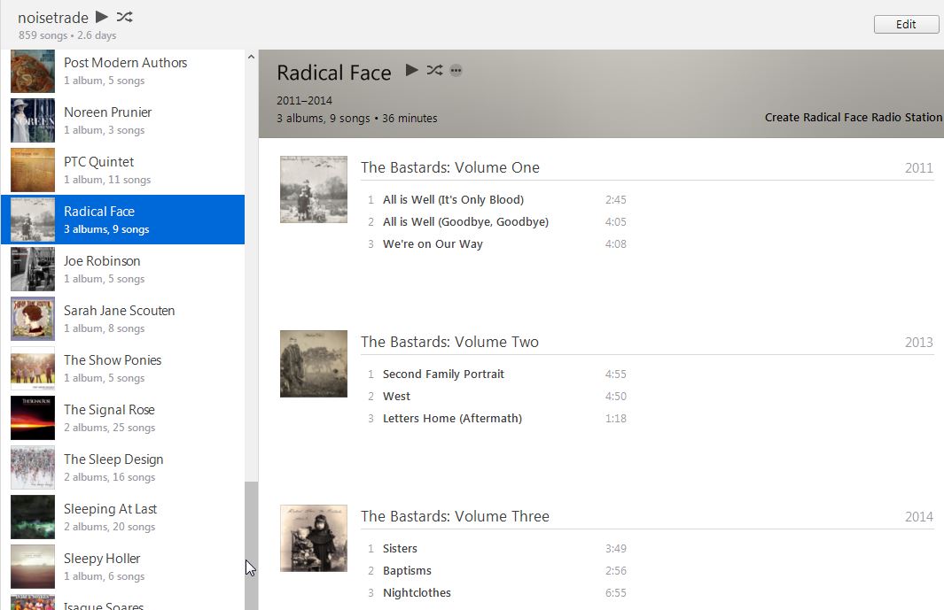944x610 pixels.
Task: Select The Show Ponies artist
Action: coord(123,368)
